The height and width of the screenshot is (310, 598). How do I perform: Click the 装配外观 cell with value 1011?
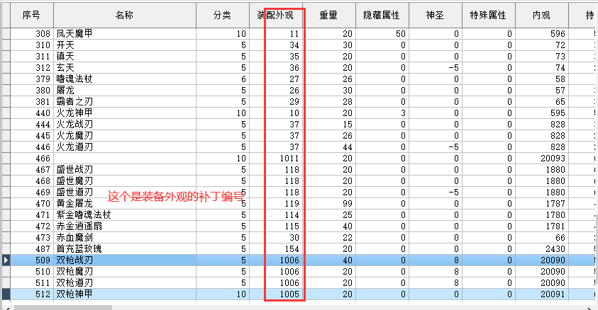(288, 159)
